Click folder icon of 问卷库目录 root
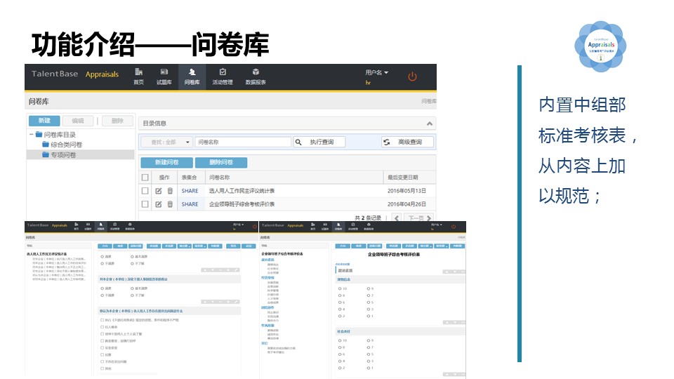Viewport: 674px width, 379px height. [x=39, y=135]
